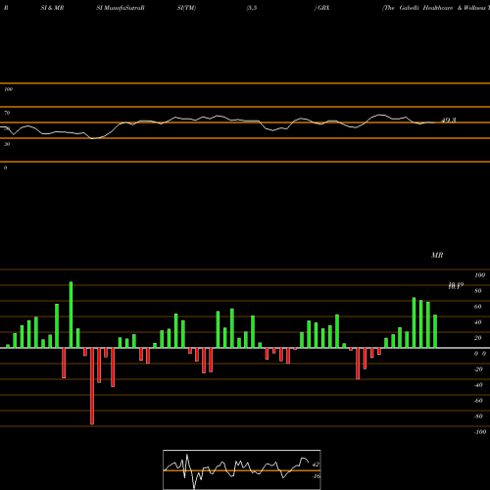
Task: Click the 'GRX' ticker symbol text
Action: tap(323, 8)
